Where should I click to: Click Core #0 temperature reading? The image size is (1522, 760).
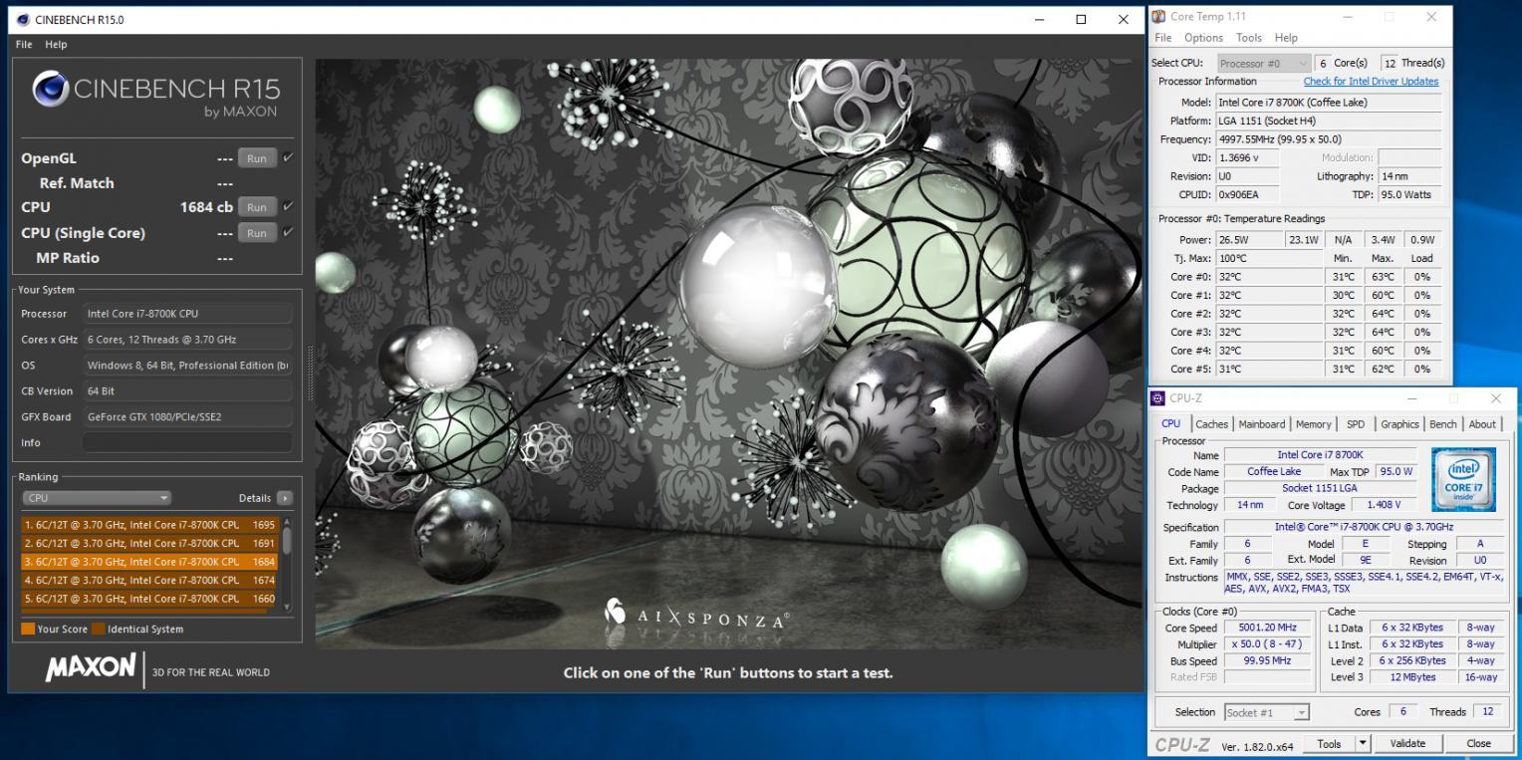pos(1269,277)
